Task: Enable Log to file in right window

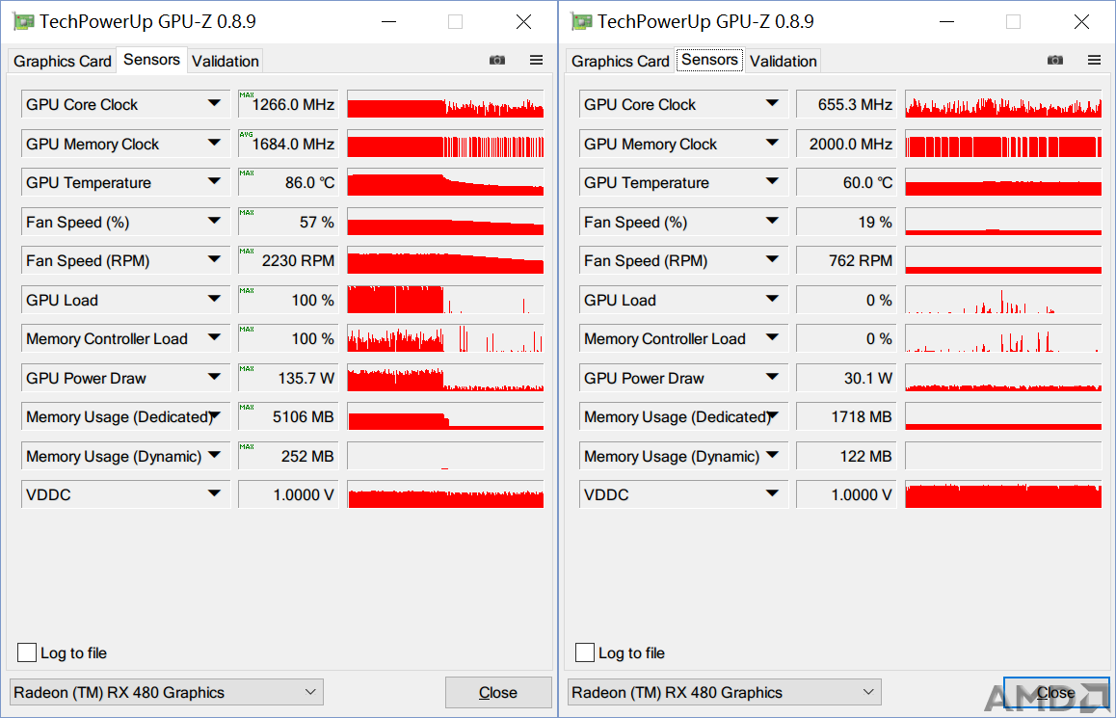Action: pyautogui.click(x=585, y=652)
